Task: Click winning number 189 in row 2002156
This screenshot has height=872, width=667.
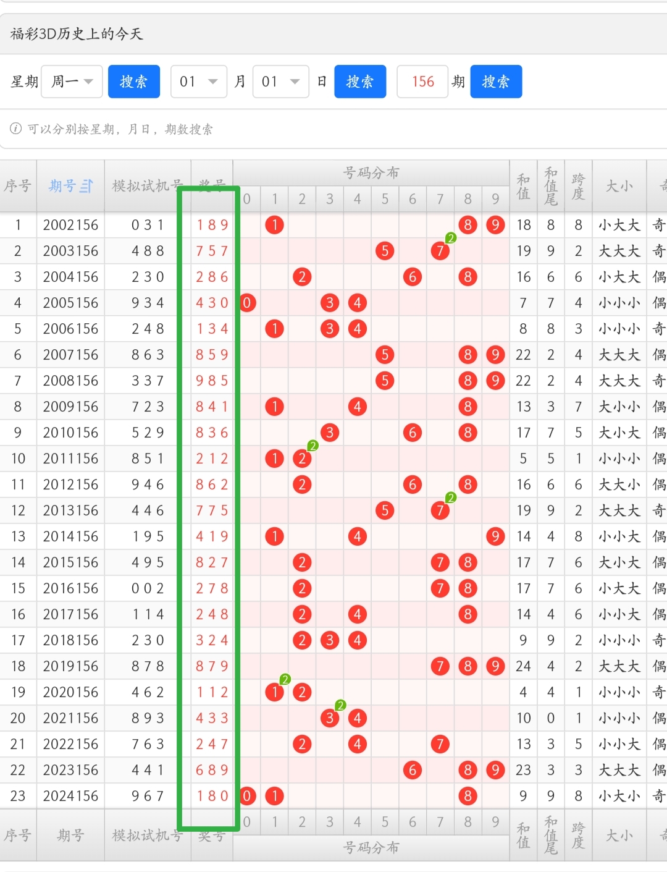Action: click(x=212, y=225)
